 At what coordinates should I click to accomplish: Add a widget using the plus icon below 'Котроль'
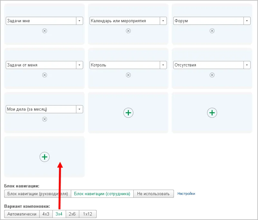pos(128,113)
